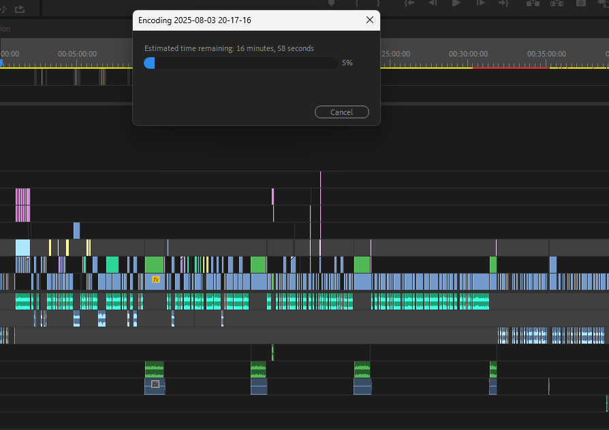Click the Go to Out point icon

(504, 3)
